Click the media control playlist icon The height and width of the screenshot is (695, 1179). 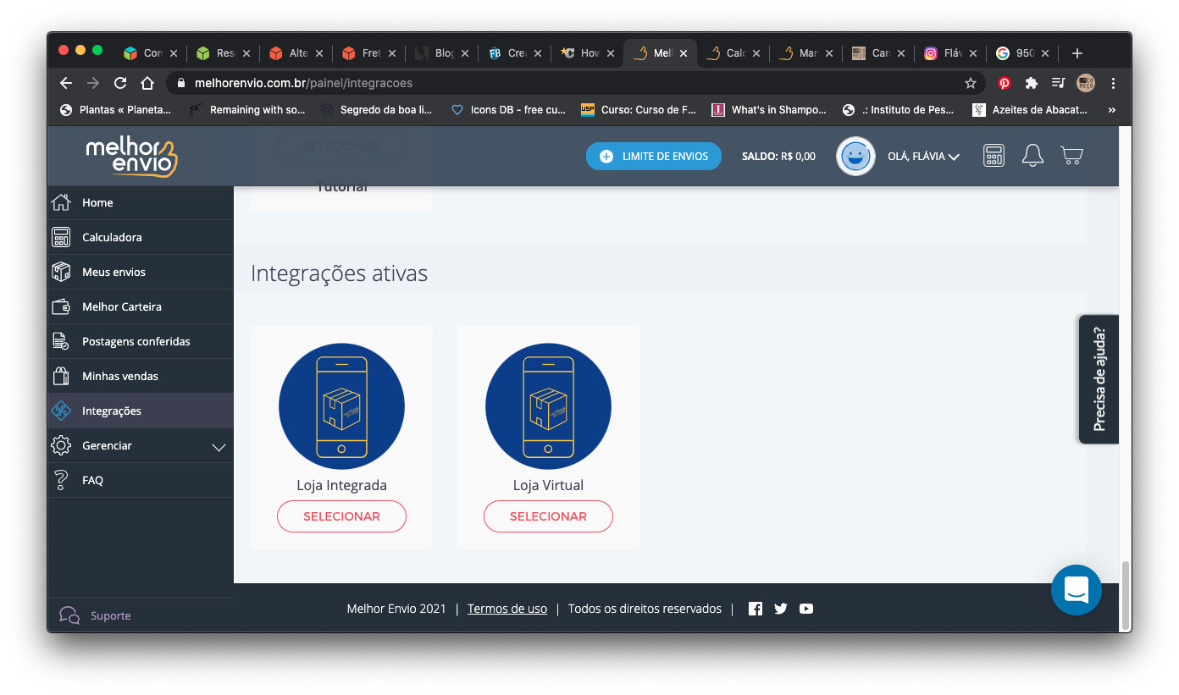1058,83
